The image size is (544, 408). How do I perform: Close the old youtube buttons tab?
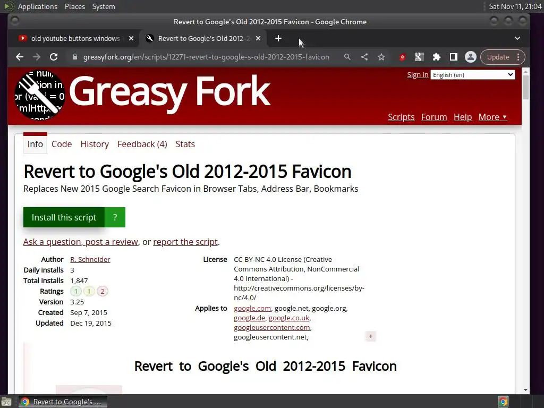pos(131,38)
